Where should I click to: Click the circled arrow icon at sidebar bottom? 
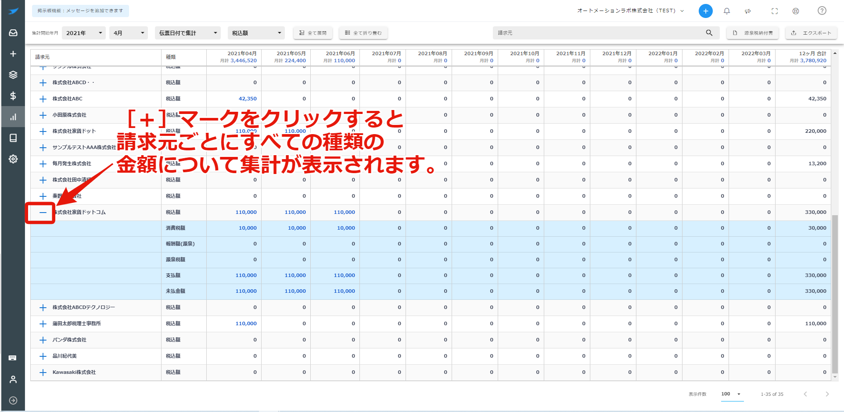13,400
